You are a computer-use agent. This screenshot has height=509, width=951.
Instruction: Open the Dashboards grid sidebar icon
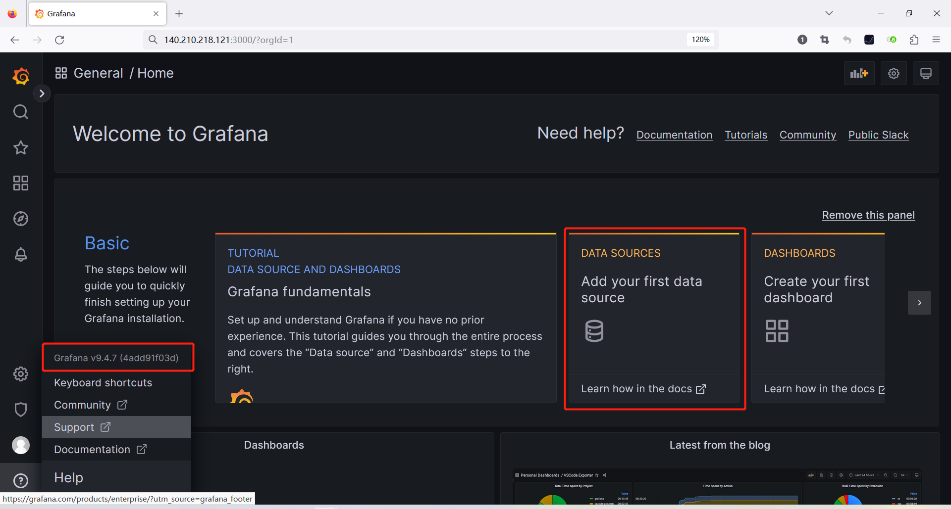point(21,183)
